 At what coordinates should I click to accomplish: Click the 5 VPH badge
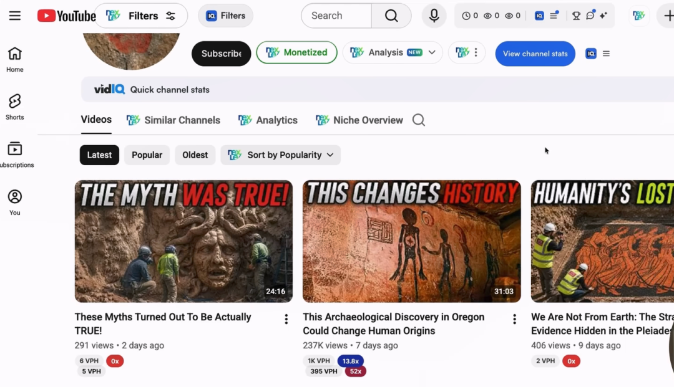[x=92, y=371]
